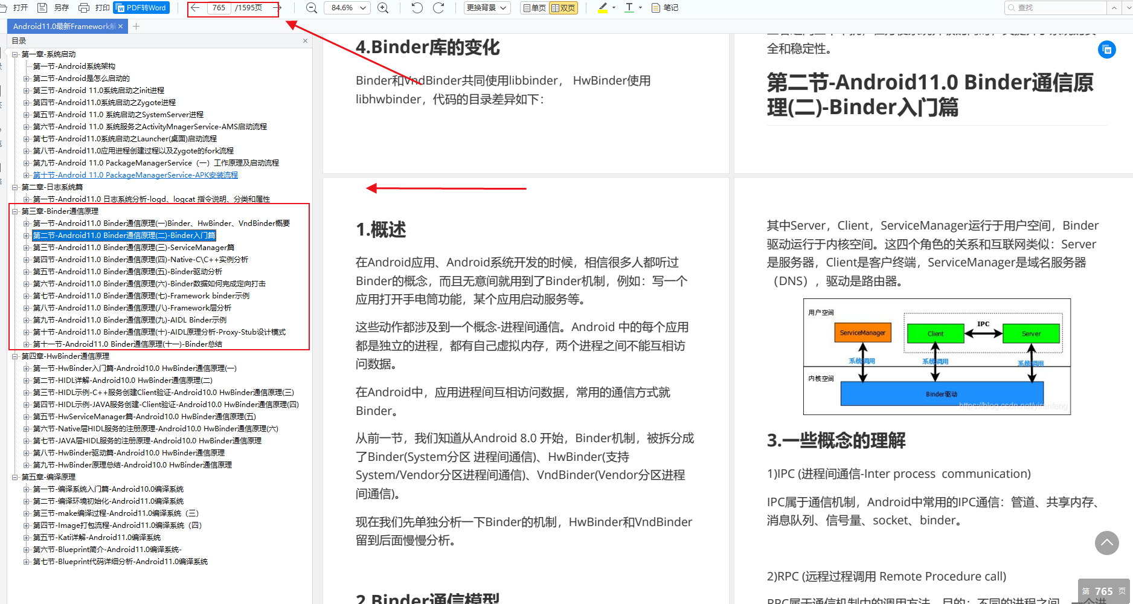Image resolution: width=1133 pixels, height=604 pixels.
Task: Open Binder通信原理(七)-Framework binder示例 entry
Action: [x=141, y=296]
